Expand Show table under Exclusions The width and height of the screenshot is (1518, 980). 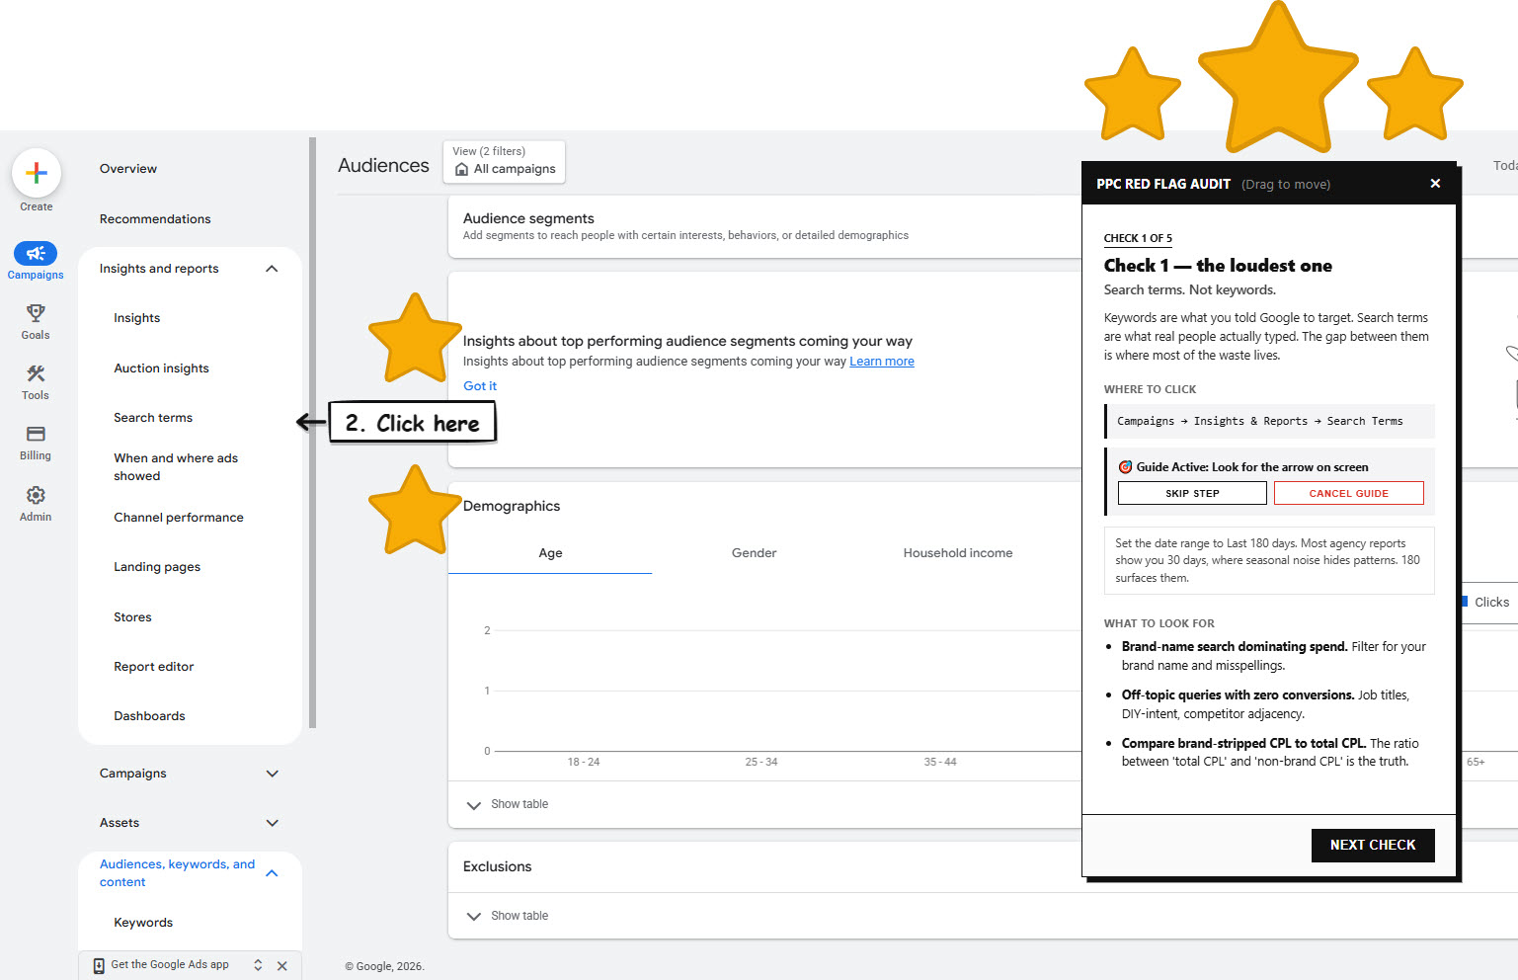pos(508,916)
